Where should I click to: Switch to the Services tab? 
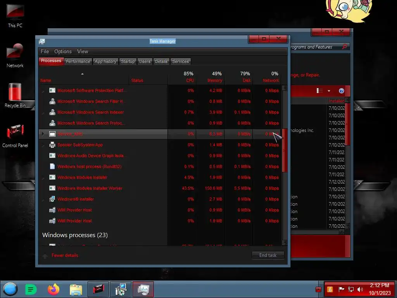click(180, 61)
